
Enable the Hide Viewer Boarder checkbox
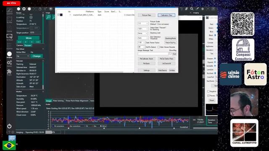(x=159, y=47)
